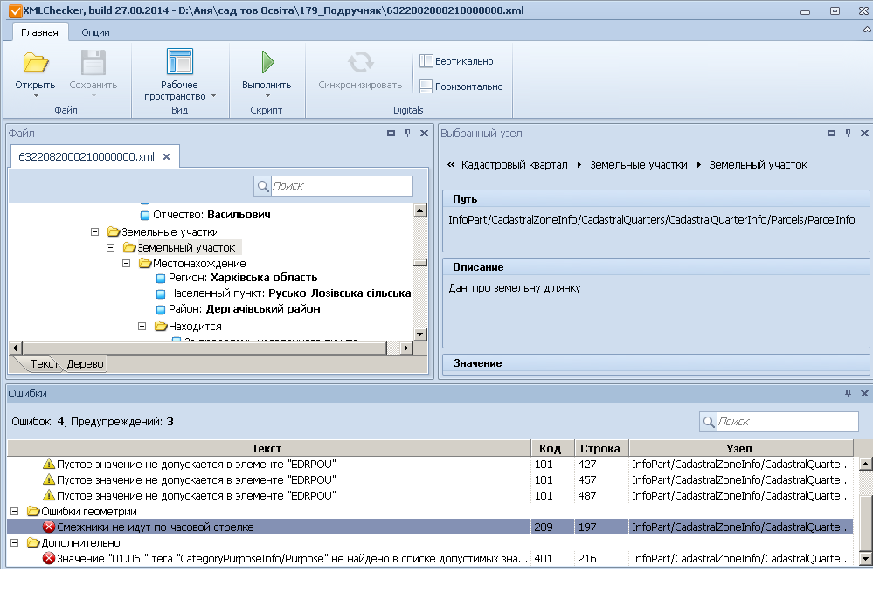Click the Файл panel search field
This screenshot has width=880, height=593.
(x=342, y=186)
